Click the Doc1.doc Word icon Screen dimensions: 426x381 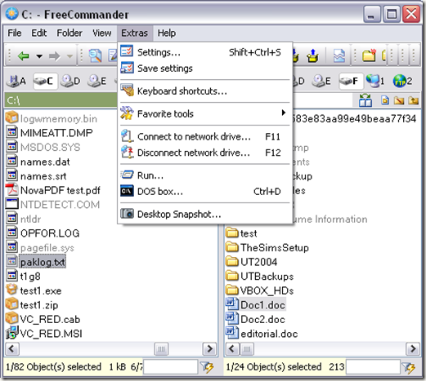tap(232, 304)
